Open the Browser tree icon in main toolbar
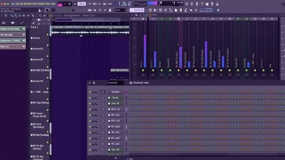Screen dimensions: 285x160 (x=171, y=10)
